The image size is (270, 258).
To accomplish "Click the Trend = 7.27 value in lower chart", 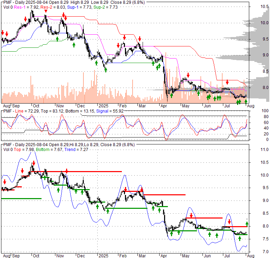I will point(76,150).
